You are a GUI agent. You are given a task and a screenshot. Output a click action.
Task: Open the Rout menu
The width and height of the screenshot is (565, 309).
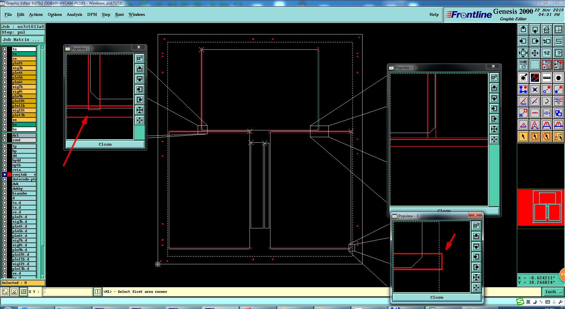pos(119,14)
